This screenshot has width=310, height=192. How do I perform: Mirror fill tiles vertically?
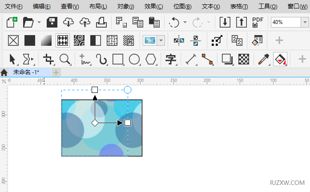pos(195,40)
